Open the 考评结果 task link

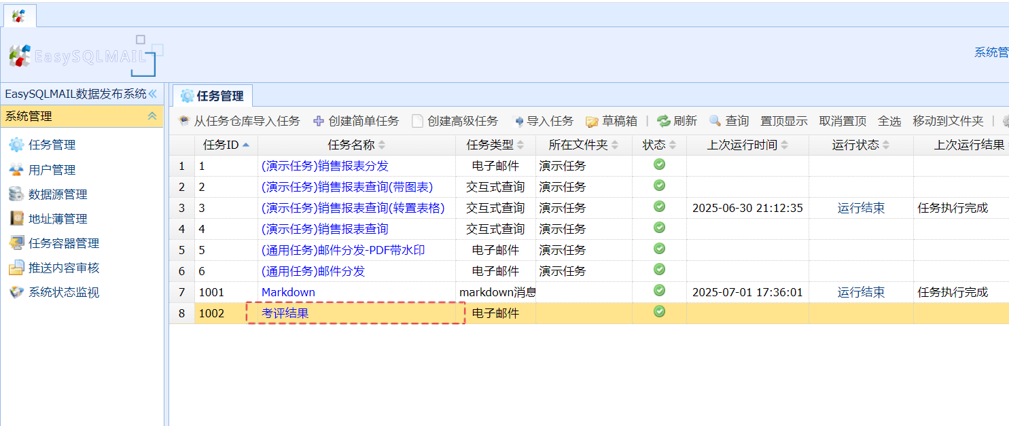(285, 313)
